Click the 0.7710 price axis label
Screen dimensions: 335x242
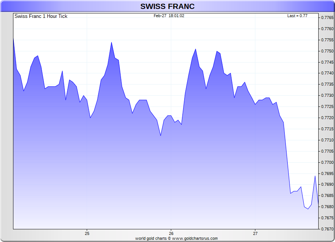tap(327, 140)
